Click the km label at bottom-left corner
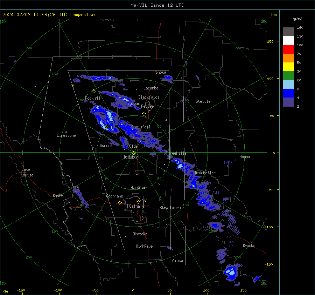The height and width of the screenshot is (295, 315). (5, 291)
